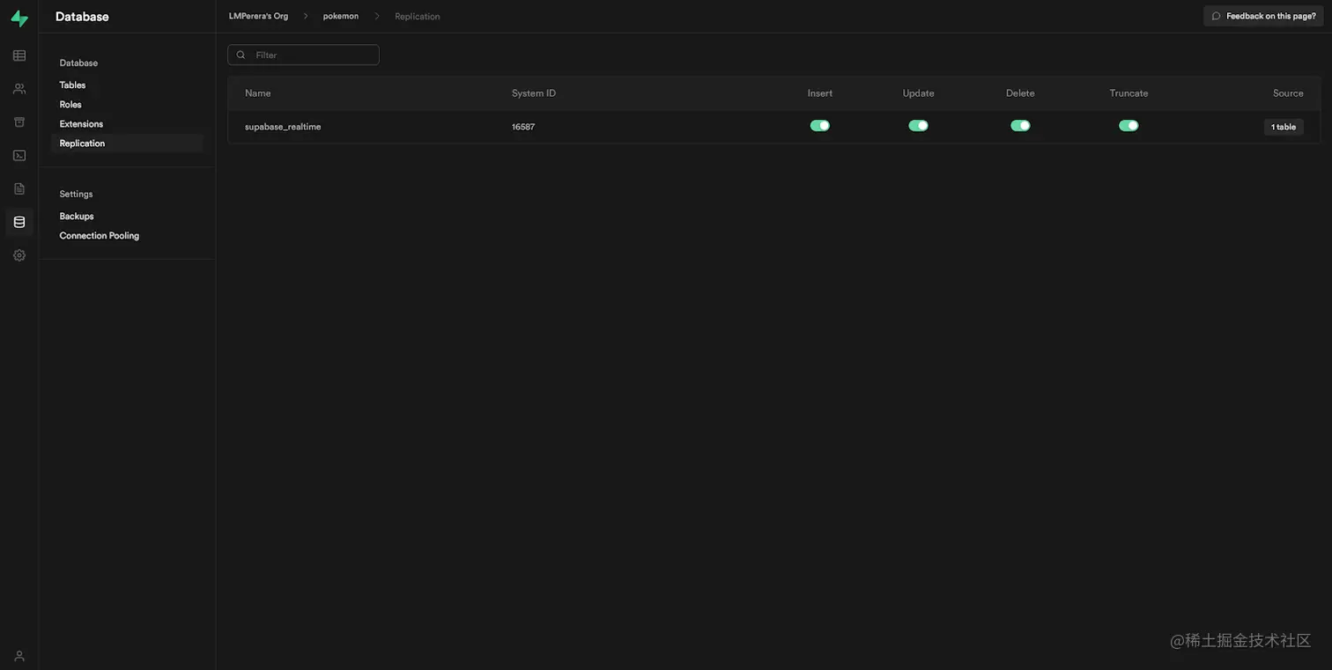Switch to the Roles section
Viewport: 1332px width, 670px height.
[x=70, y=103]
